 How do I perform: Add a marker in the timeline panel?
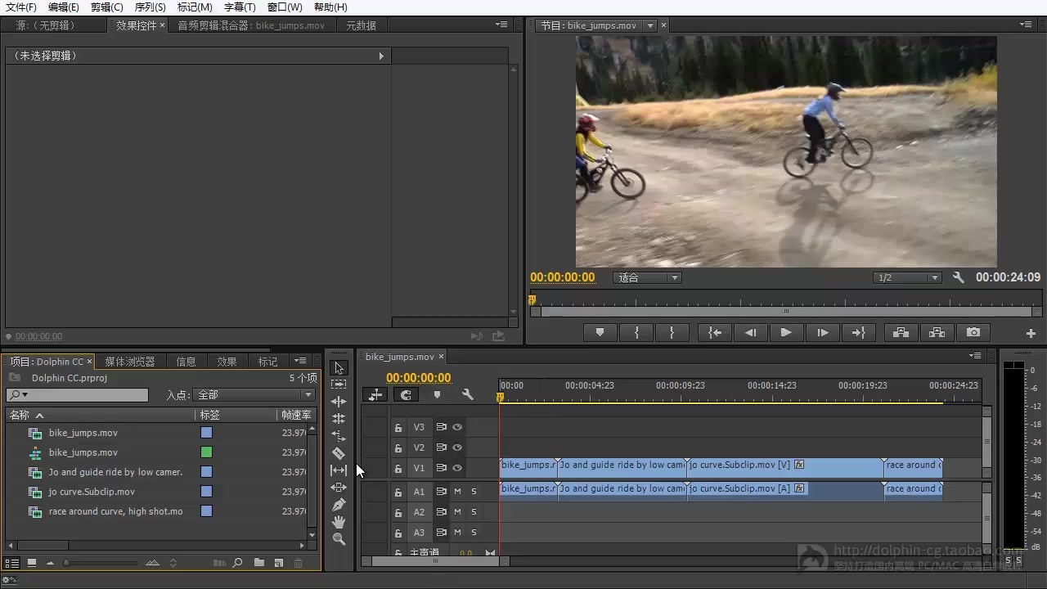point(437,395)
